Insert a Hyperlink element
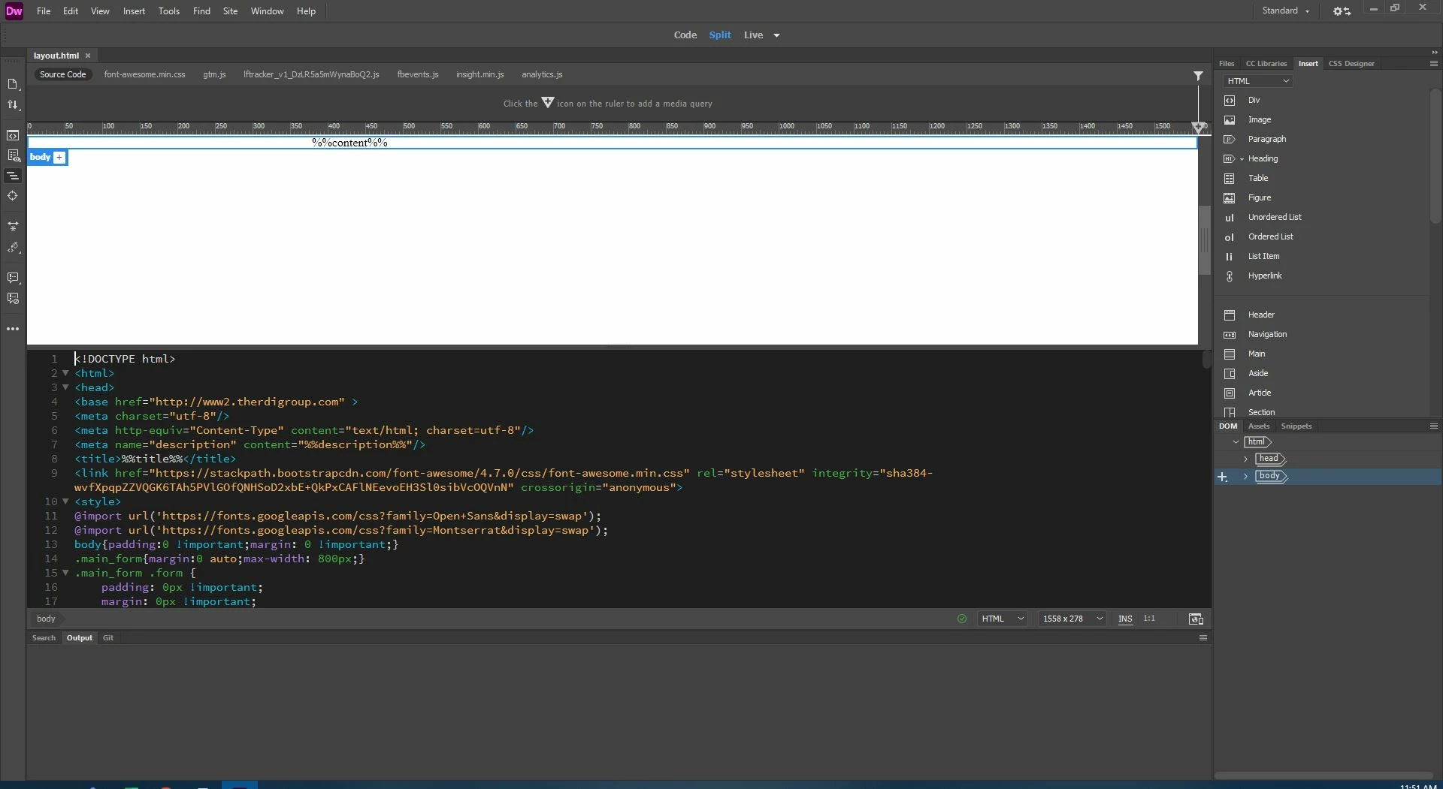1443x789 pixels. (x=1264, y=276)
